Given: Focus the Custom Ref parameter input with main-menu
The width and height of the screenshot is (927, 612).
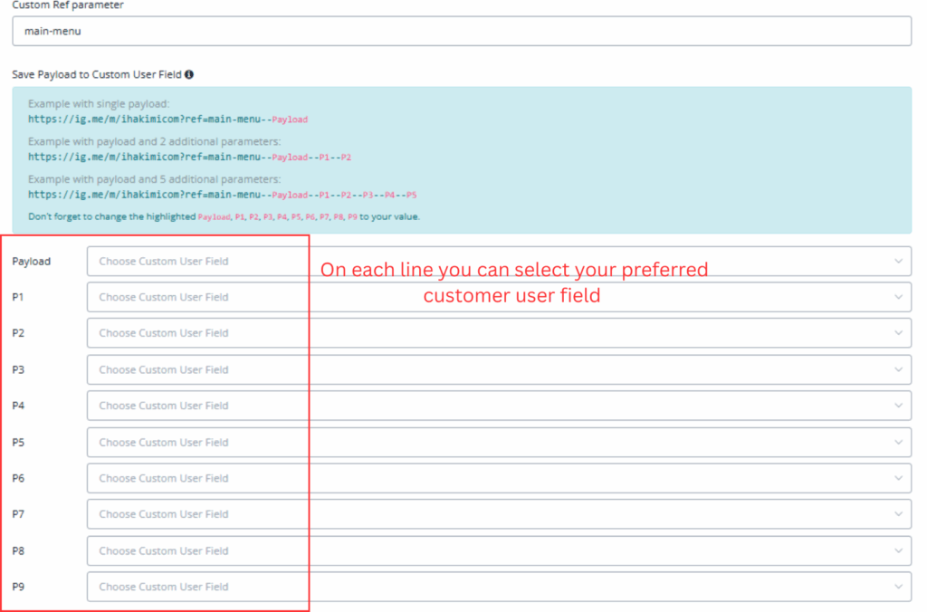Looking at the screenshot, I should pyautogui.click(x=462, y=31).
